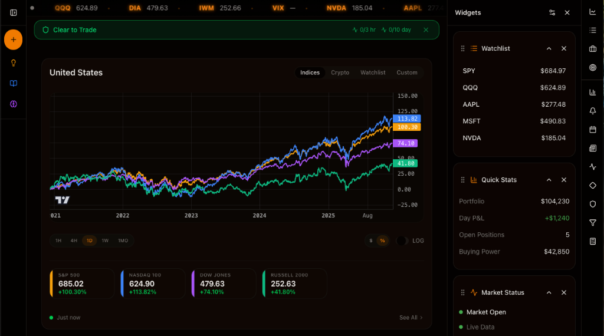Collapse the Market Status widget
The width and height of the screenshot is (604, 336).
click(549, 292)
